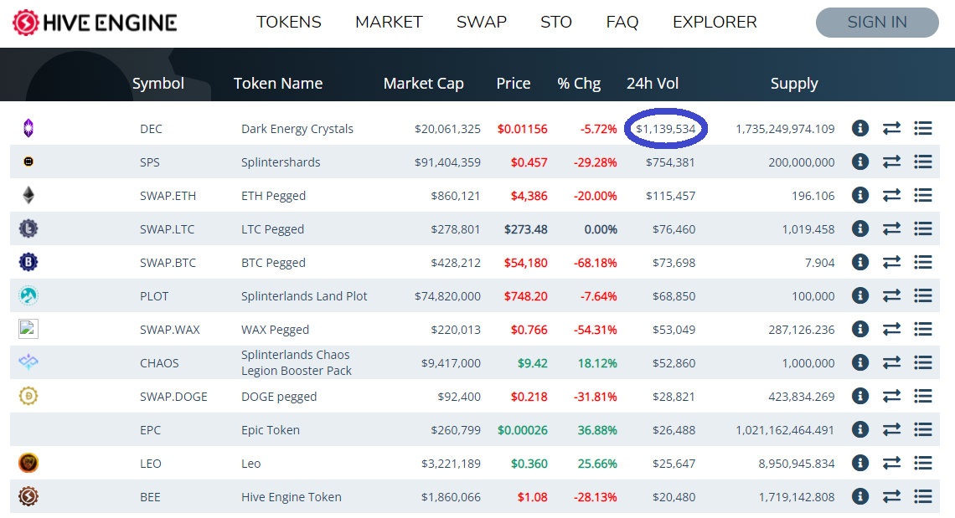Click the "SWAP.LTC" symbol text

tap(168, 229)
